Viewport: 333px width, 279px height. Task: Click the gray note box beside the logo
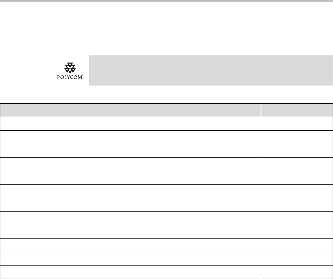(210, 70)
